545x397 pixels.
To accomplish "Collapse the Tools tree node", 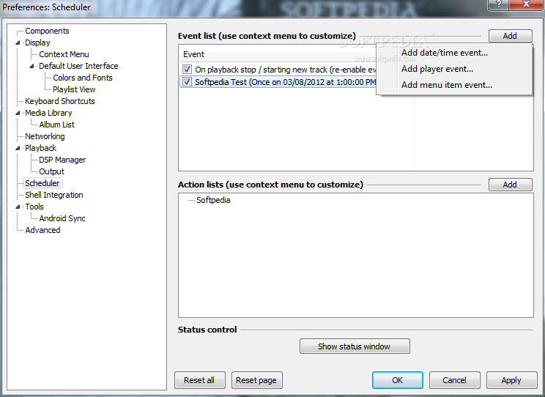I will (x=18, y=207).
